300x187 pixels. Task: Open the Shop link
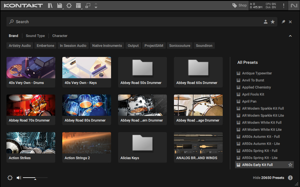tap(242, 5)
